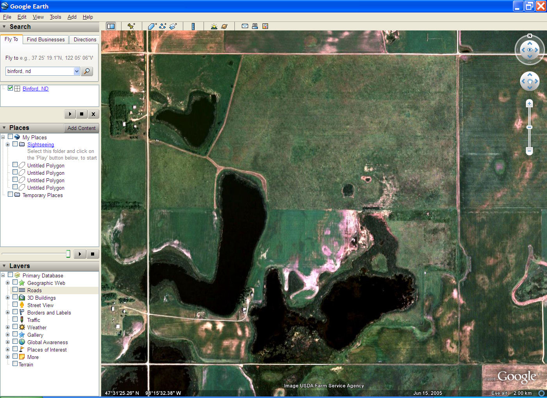Toggle the Binford, ND result checkbox

[11, 88]
